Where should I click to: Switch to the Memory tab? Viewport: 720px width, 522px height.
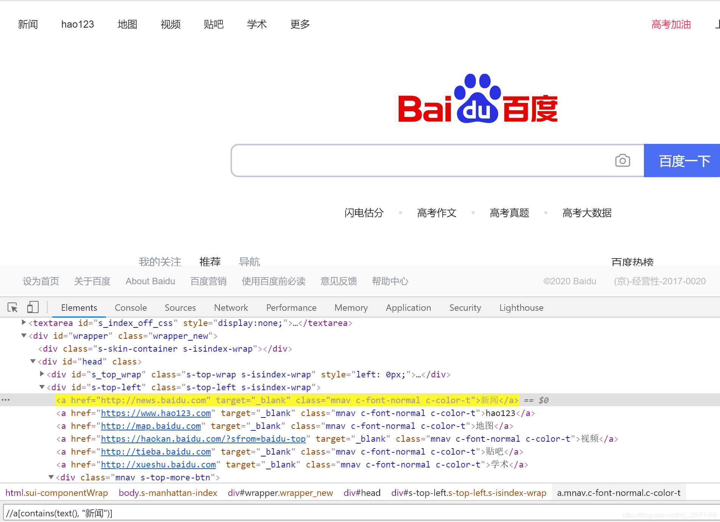click(351, 307)
